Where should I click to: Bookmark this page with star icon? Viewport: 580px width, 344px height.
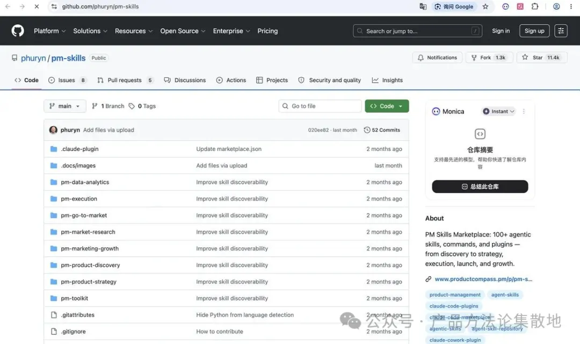point(485,6)
